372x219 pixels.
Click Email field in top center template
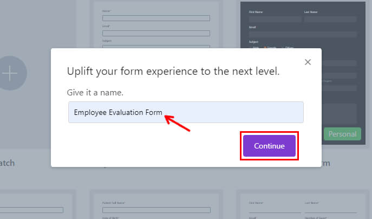click(156, 33)
